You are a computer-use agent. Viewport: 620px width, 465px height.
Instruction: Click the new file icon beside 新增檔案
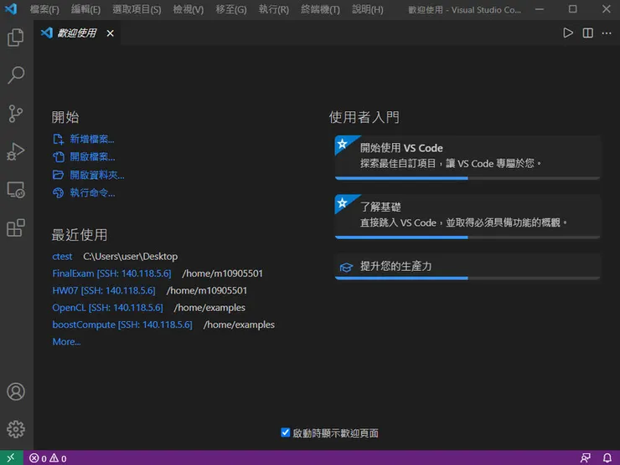[x=58, y=139]
